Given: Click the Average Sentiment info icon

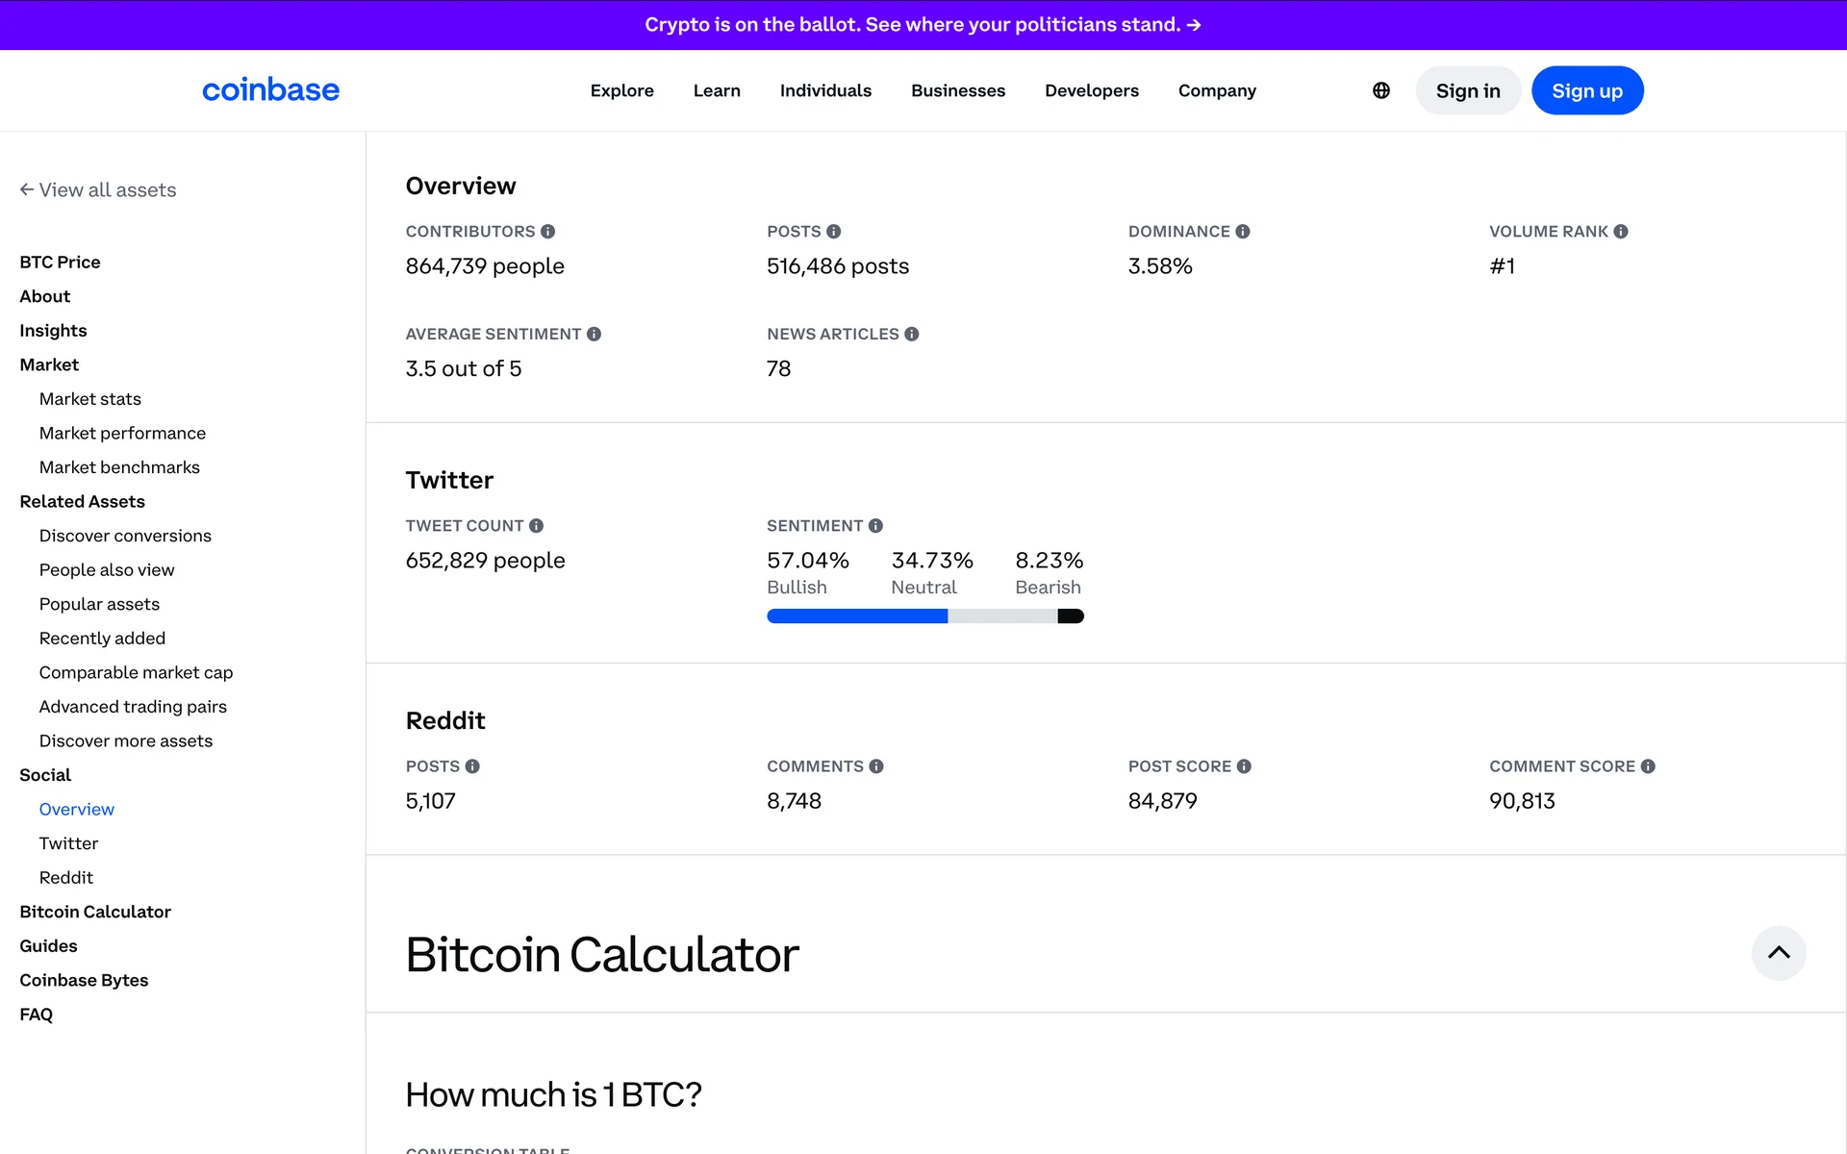Looking at the screenshot, I should point(594,334).
